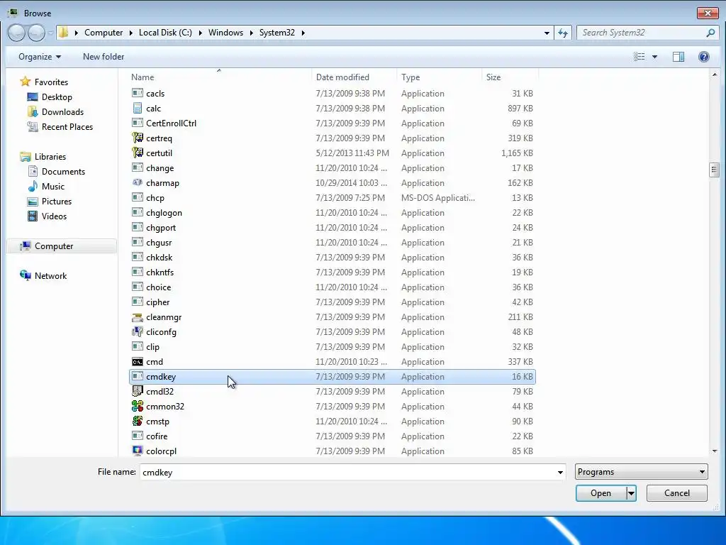Click the Cancel button
This screenshot has height=545, width=726.
677,493
